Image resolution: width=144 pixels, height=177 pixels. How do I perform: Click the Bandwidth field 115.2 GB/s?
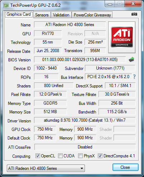117,112
